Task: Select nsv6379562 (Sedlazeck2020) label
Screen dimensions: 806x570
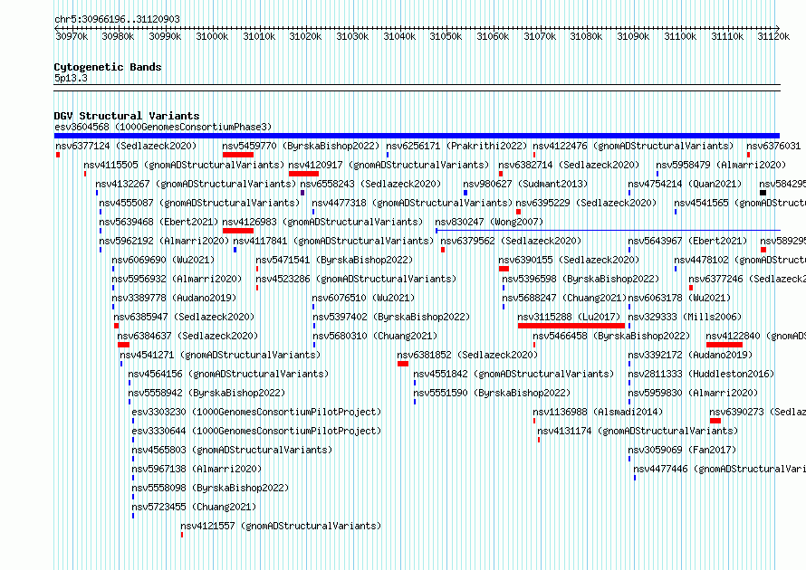Action: (511, 241)
